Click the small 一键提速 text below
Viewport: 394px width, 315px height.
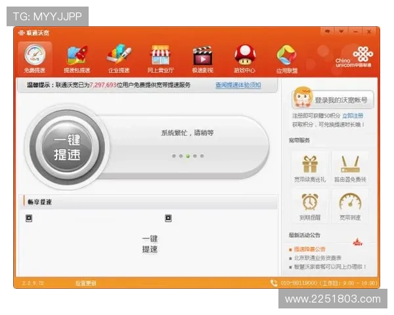(150, 244)
